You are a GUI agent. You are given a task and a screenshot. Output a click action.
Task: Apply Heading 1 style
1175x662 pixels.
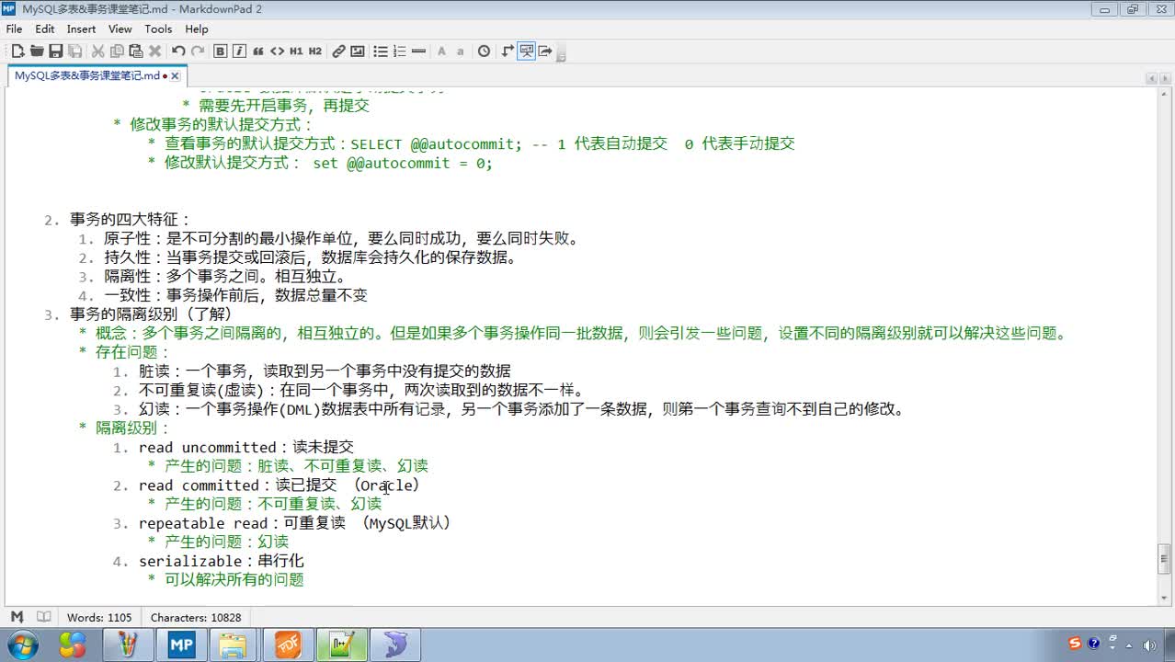coord(296,51)
